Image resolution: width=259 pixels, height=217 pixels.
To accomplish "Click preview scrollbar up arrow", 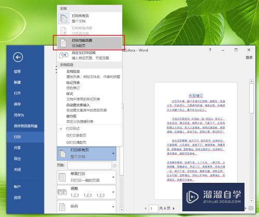I will pos(252,81).
